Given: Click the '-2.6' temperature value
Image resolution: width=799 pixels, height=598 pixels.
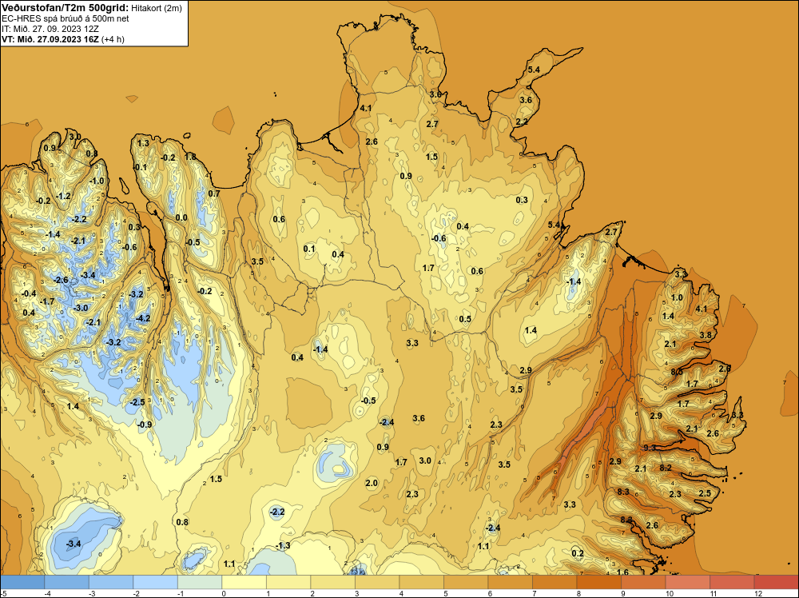Looking at the screenshot, I should 62,281.
